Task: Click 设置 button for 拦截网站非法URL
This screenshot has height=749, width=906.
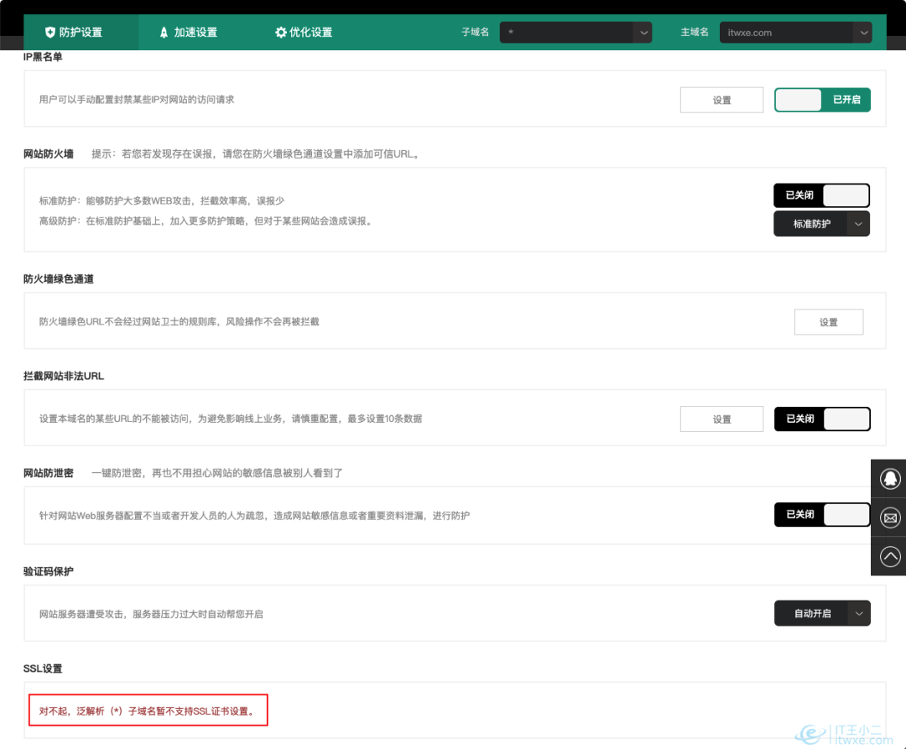Action: 721,419
